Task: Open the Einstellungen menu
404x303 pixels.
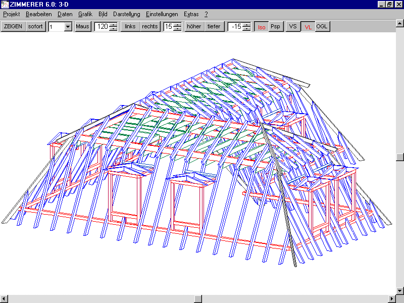Action: click(x=162, y=14)
